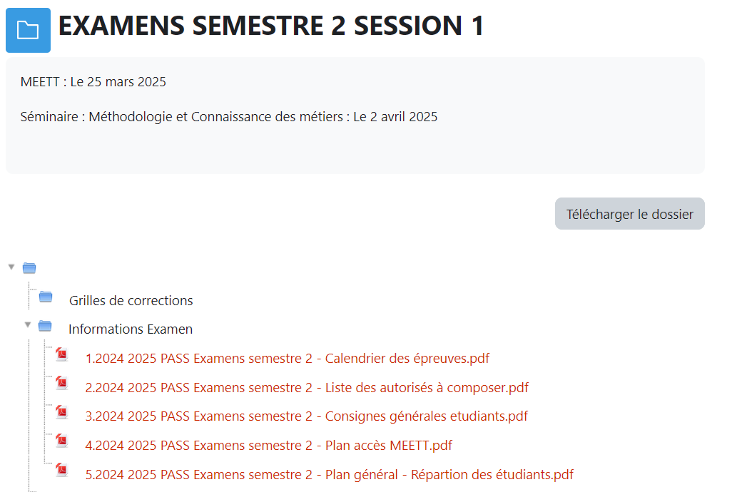Collapse the Informations Examen folder arrow
The image size is (737, 492).
coord(28,324)
